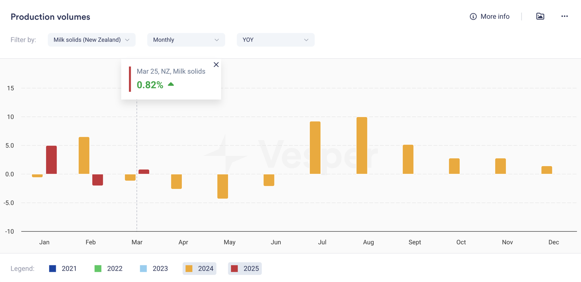Toggle the 2023 legend series
The width and height of the screenshot is (581, 282).
(154, 269)
